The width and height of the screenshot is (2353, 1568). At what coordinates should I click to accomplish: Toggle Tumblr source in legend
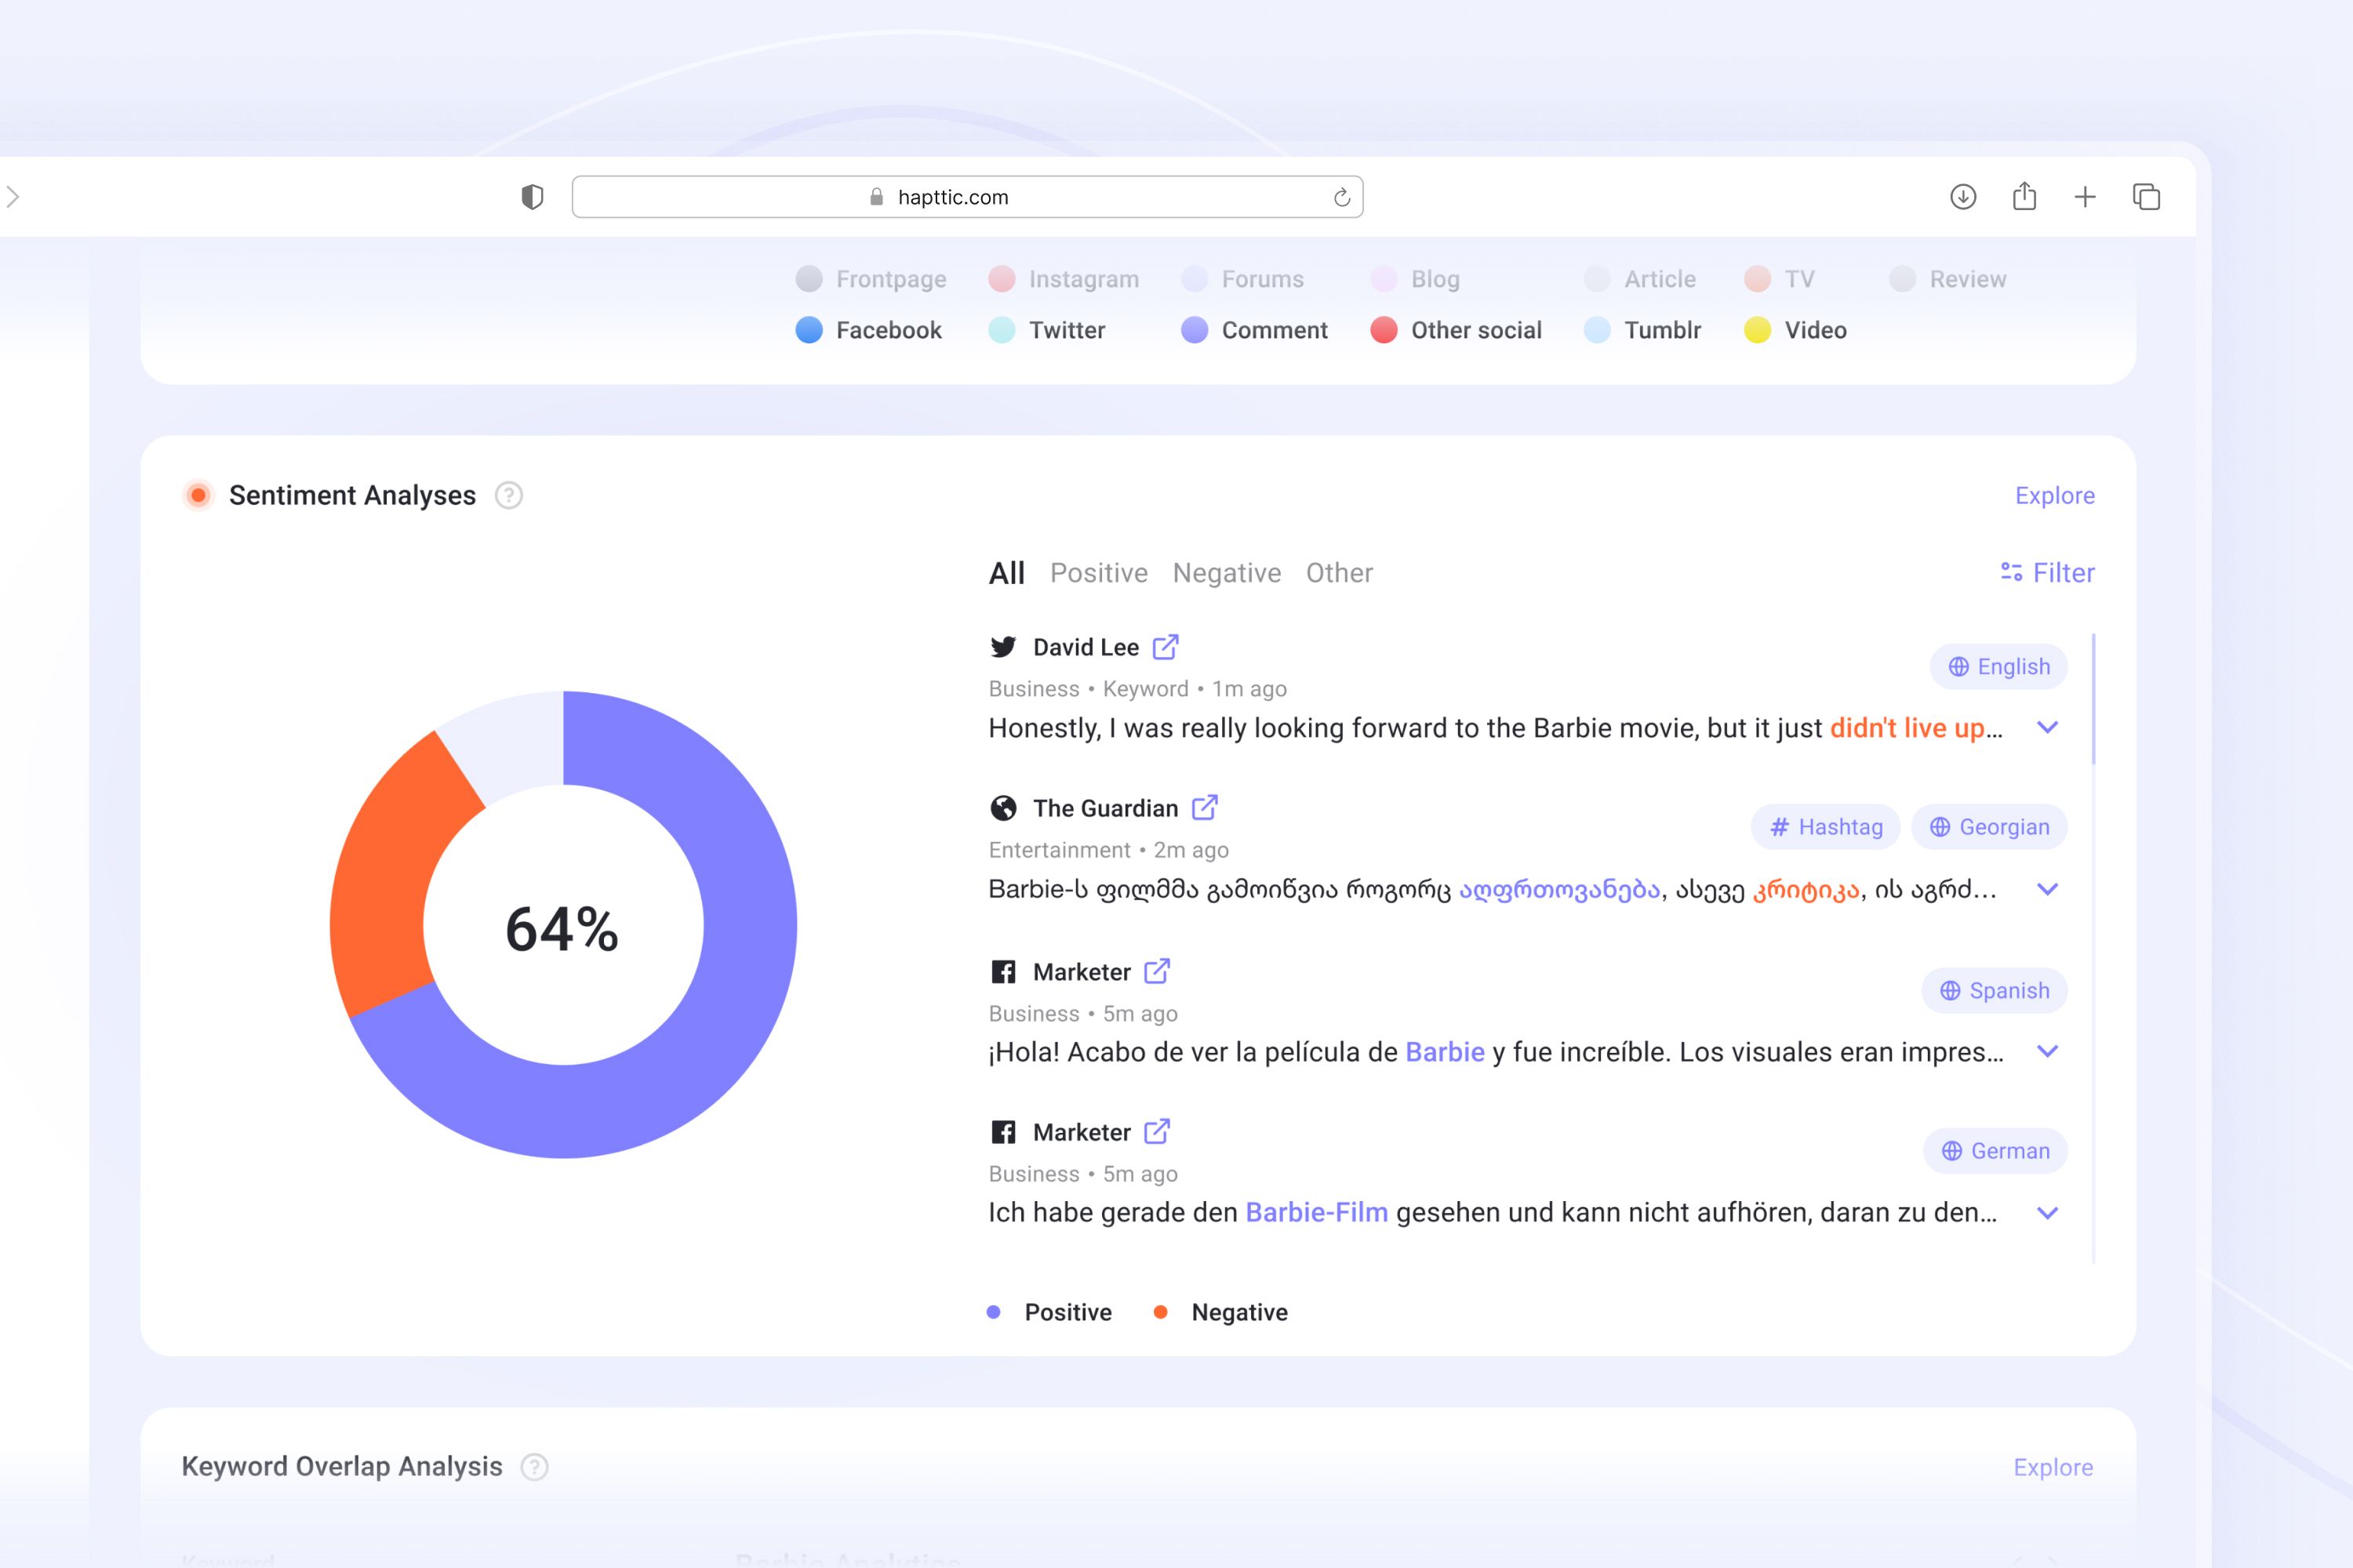[x=1642, y=330]
